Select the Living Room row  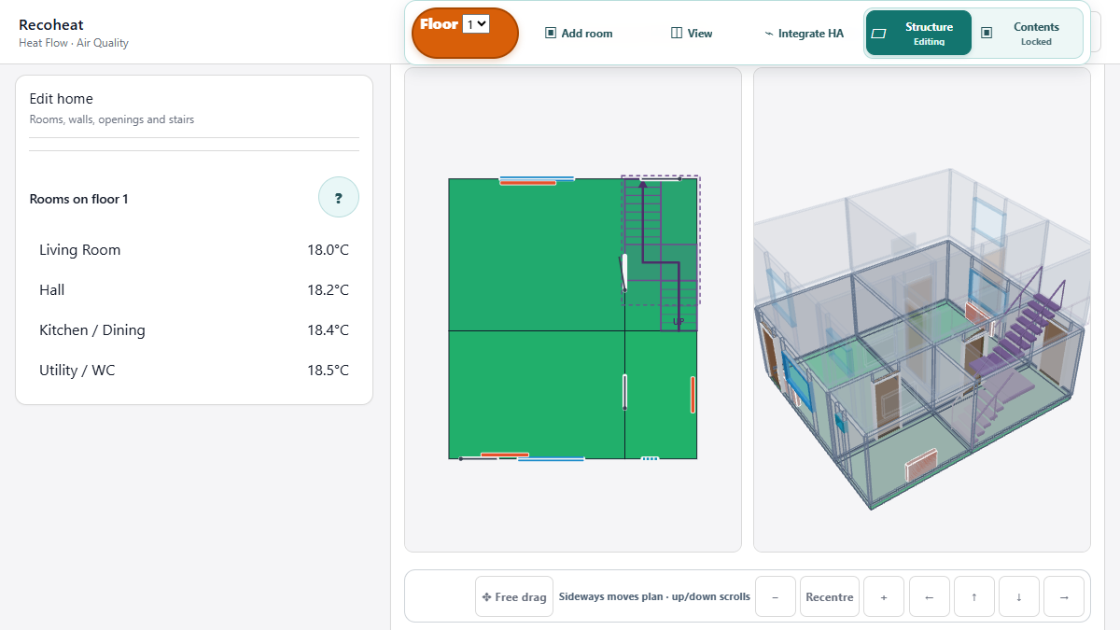pyautogui.click(x=194, y=250)
